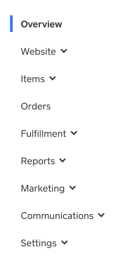Expand the Fulfillment chevron arrow

74,133
